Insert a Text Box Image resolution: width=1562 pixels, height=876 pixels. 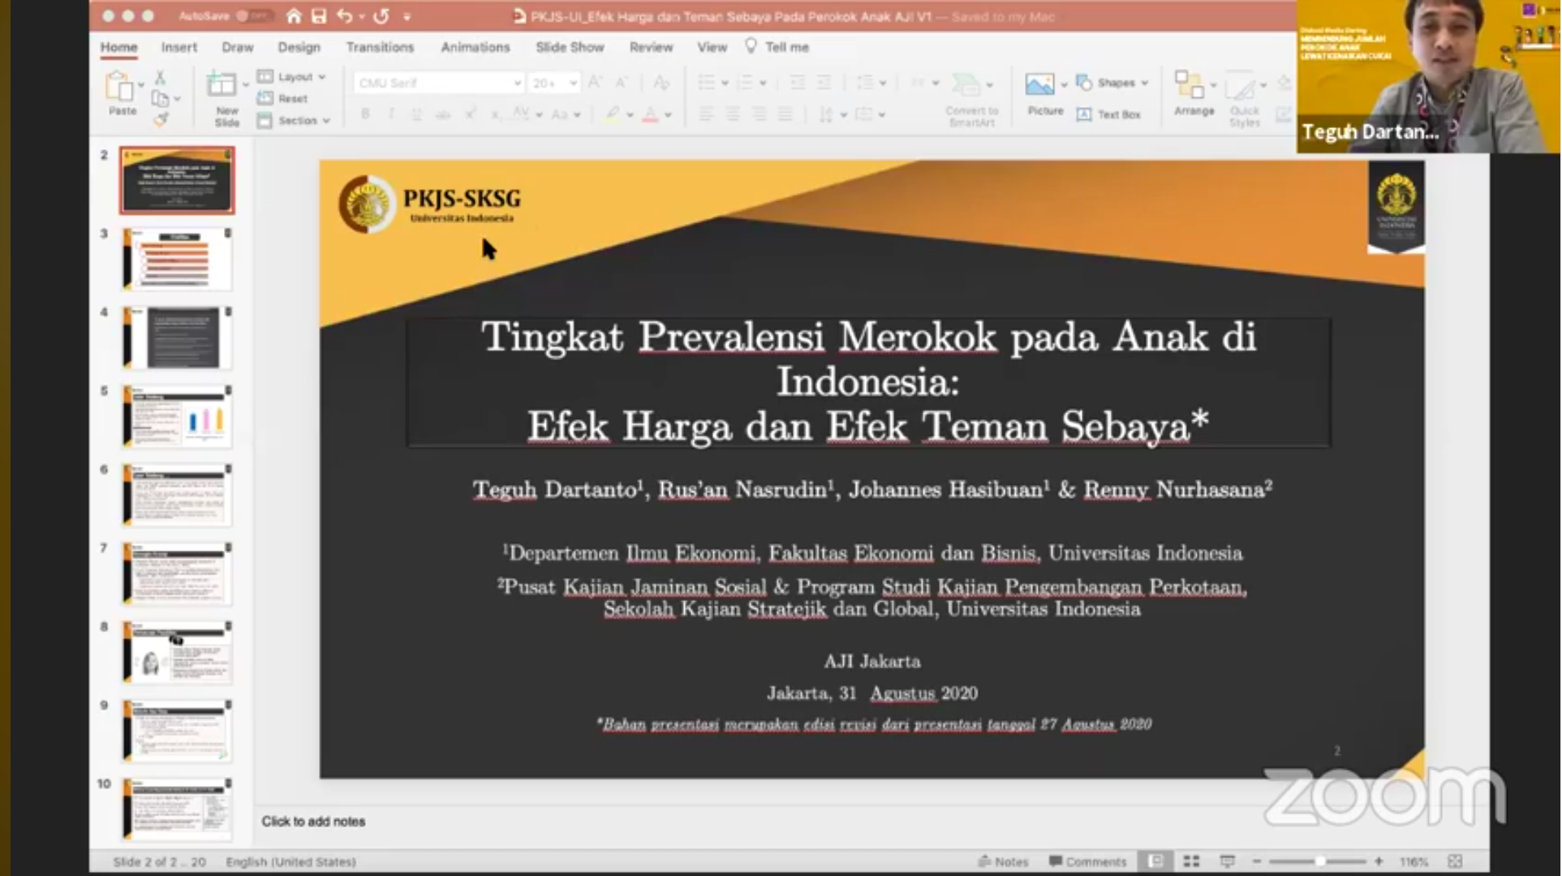point(1109,114)
